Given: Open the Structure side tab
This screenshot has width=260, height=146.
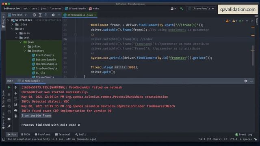Looking at the screenshot, I should 3,99.
